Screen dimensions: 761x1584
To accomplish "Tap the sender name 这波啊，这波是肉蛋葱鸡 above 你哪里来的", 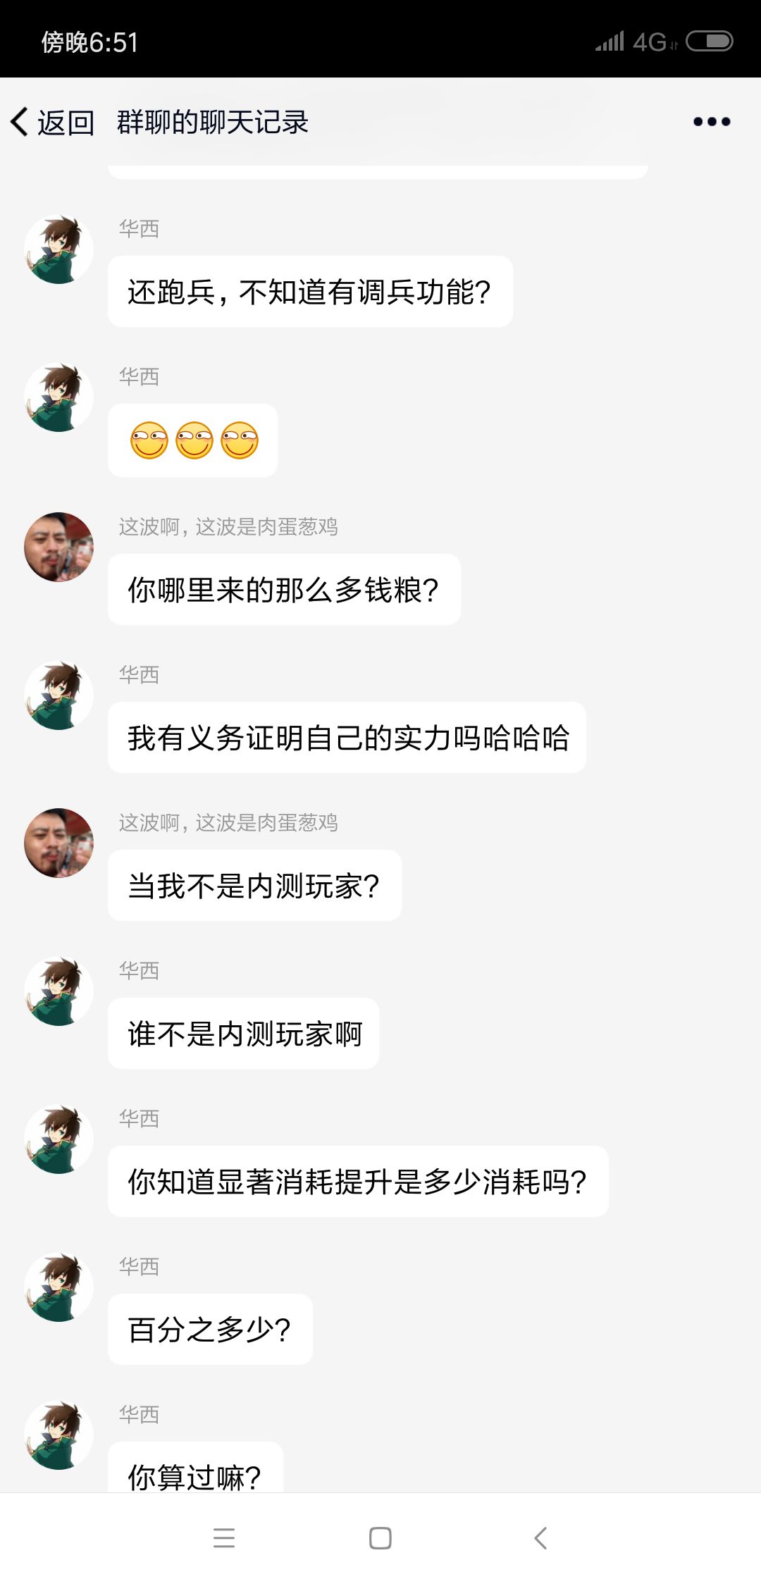I will [x=228, y=527].
